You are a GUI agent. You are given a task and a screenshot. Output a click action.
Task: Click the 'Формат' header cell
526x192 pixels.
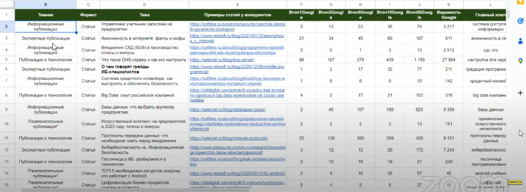tap(88, 15)
